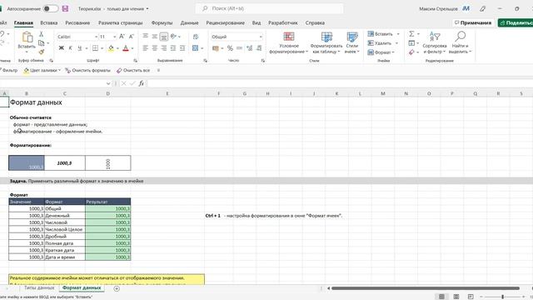Image resolution: width=533 pixels, height=300 pixels.
Task: Cut selection with the scissors icon
Action: click(41, 34)
